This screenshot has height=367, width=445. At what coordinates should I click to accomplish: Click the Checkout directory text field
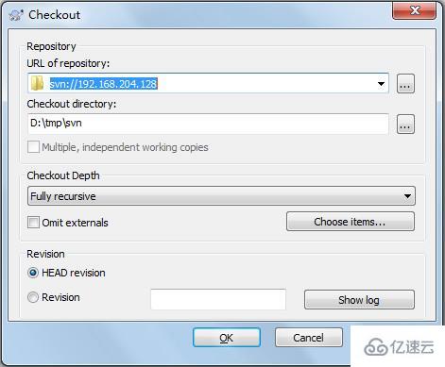pyautogui.click(x=208, y=124)
